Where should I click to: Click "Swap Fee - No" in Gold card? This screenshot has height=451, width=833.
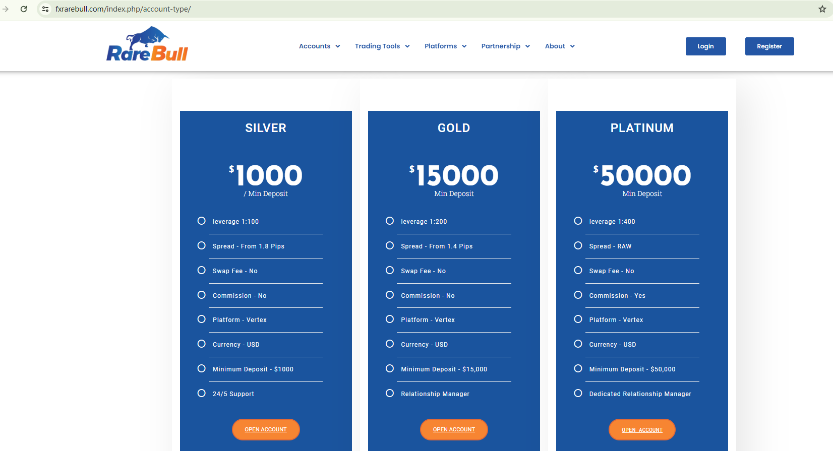pos(424,271)
